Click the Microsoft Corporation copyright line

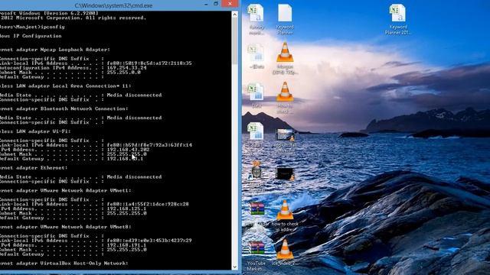tap(73, 18)
